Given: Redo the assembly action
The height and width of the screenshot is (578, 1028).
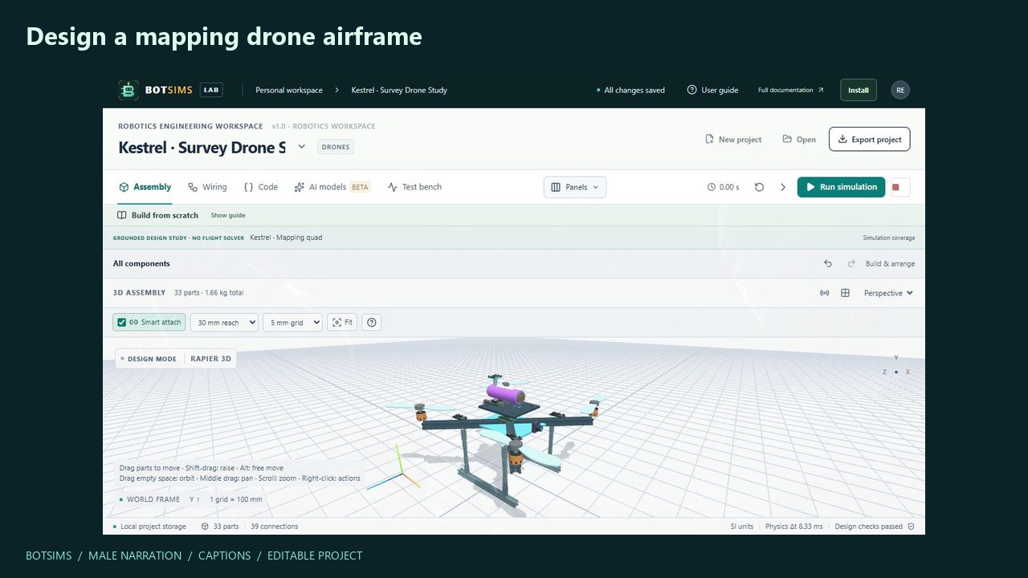Looking at the screenshot, I should [x=851, y=263].
